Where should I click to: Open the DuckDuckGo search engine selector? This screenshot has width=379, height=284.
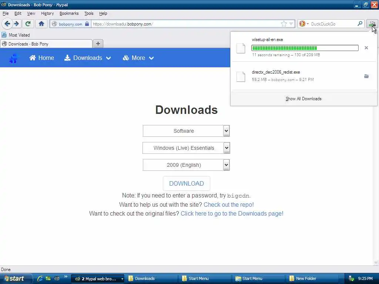point(304,24)
